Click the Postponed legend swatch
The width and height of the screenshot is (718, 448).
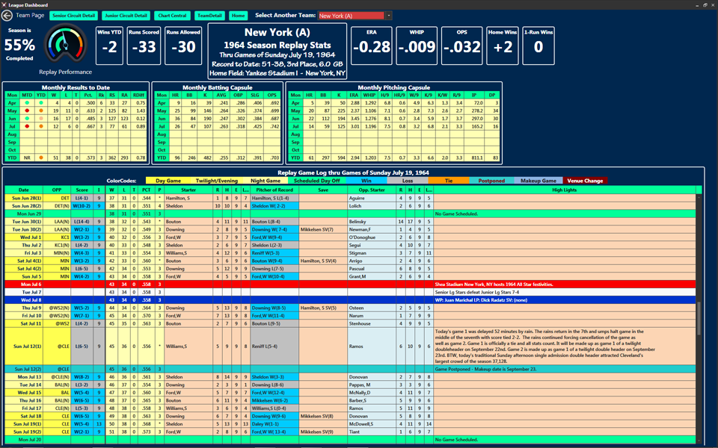point(492,181)
